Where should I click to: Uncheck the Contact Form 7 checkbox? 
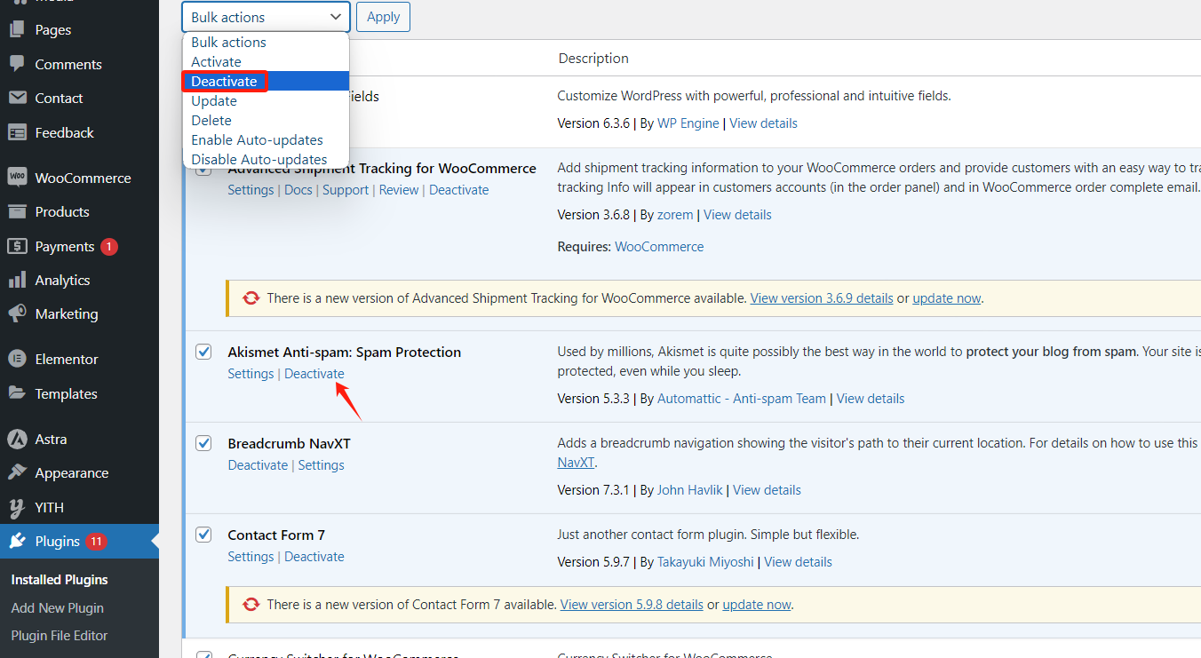pyautogui.click(x=203, y=535)
